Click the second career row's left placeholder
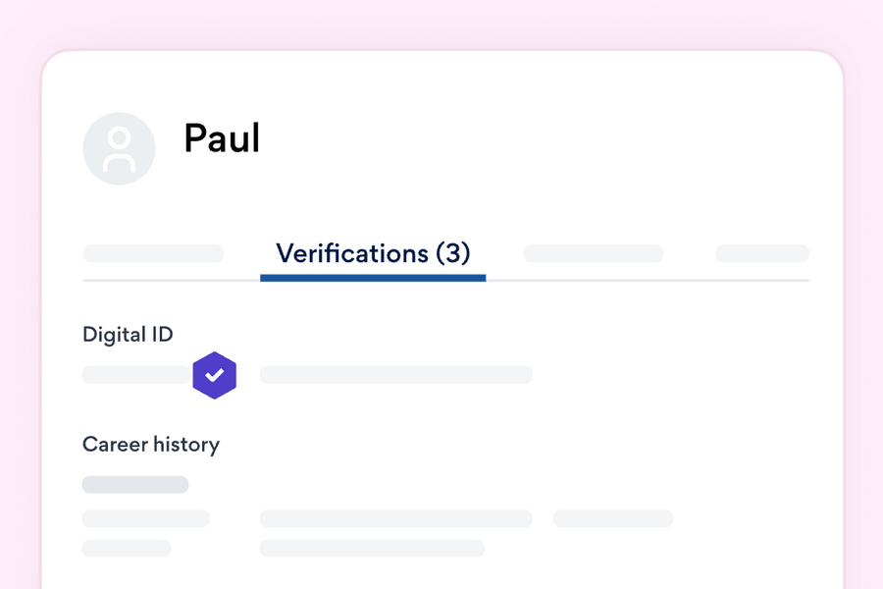Image resolution: width=883 pixels, height=589 pixels. (127, 548)
